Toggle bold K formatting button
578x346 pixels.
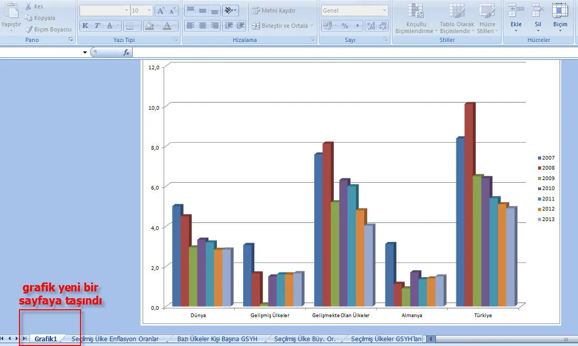85,26
